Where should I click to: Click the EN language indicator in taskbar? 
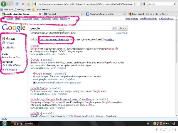[x=148, y=124]
